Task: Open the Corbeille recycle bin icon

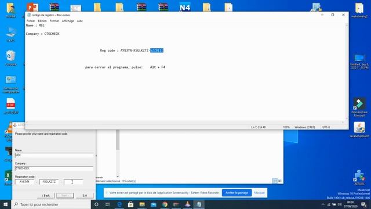Action: click(10, 58)
